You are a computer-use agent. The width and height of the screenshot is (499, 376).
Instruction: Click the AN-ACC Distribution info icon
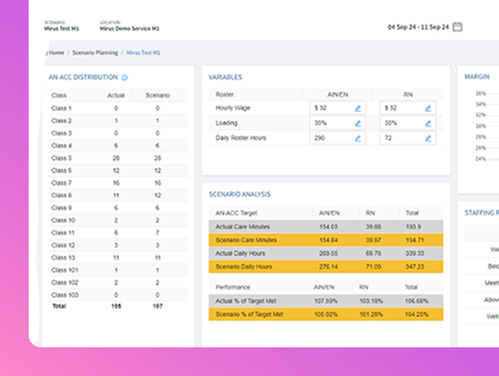[124, 78]
